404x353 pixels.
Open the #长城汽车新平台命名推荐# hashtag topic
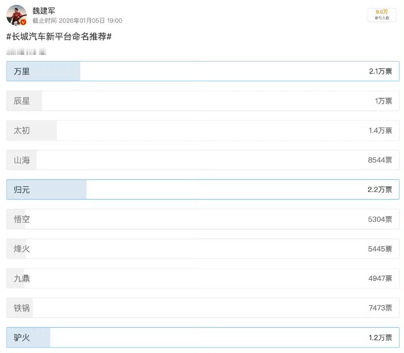coord(59,37)
